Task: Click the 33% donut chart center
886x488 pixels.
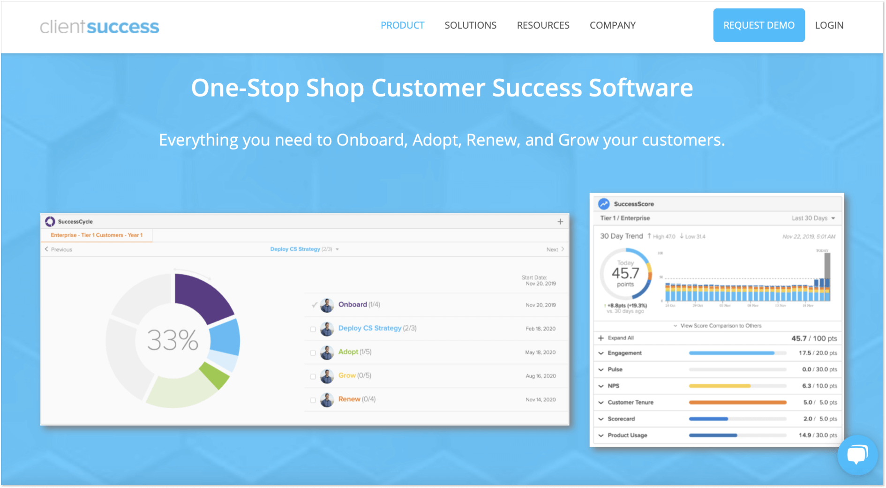Action: tap(173, 340)
